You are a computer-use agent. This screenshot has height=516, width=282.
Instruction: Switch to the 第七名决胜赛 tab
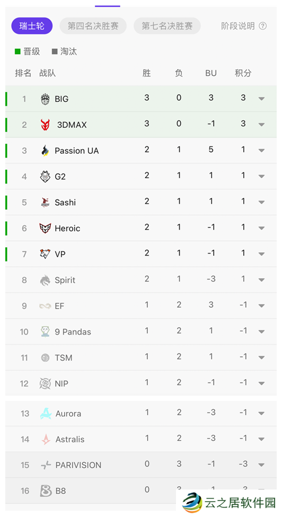[167, 26]
